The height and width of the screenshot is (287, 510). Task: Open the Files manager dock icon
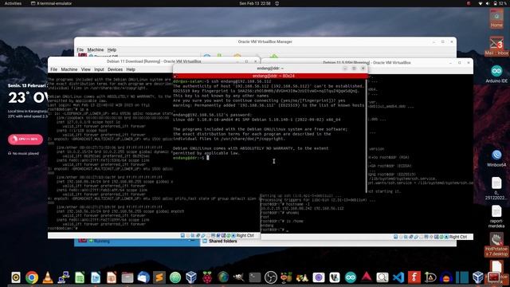pos(127,277)
